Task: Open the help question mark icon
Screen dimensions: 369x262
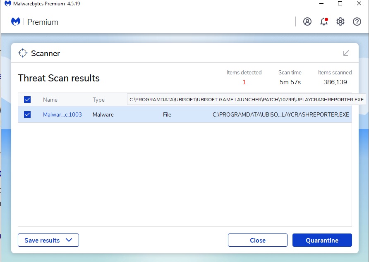Action: click(x=357, y=21)
